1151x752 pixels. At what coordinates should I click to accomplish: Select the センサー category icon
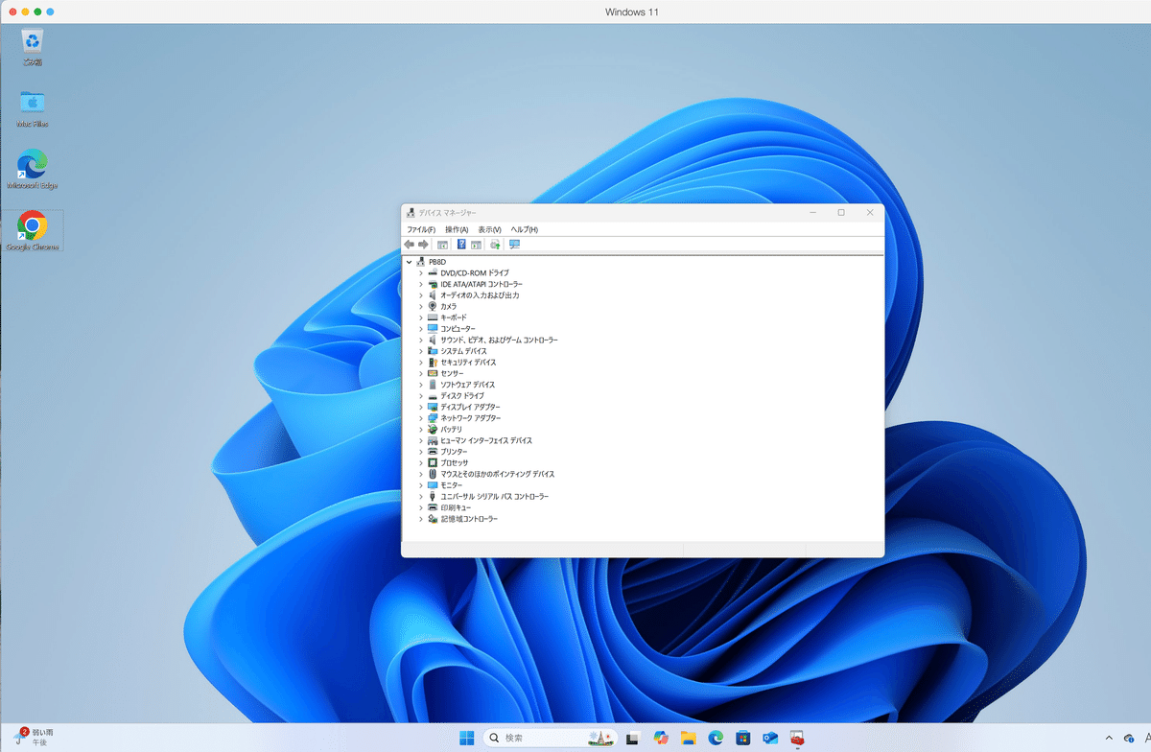[x=433, y=373]
